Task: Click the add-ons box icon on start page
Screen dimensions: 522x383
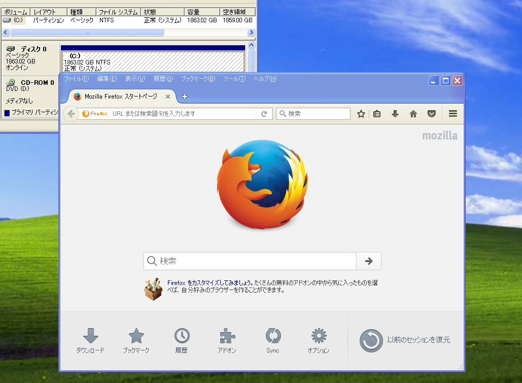Action: 154,289
